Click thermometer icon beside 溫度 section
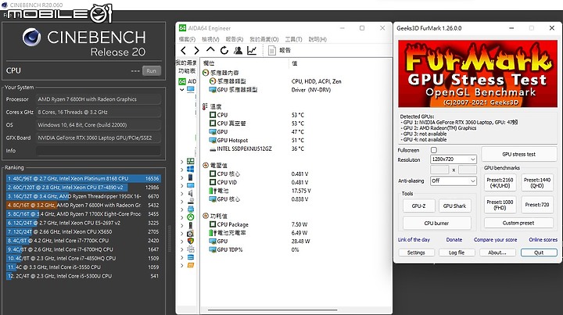Viewport: 563px width, 315px height. click(x=206, y=106)
